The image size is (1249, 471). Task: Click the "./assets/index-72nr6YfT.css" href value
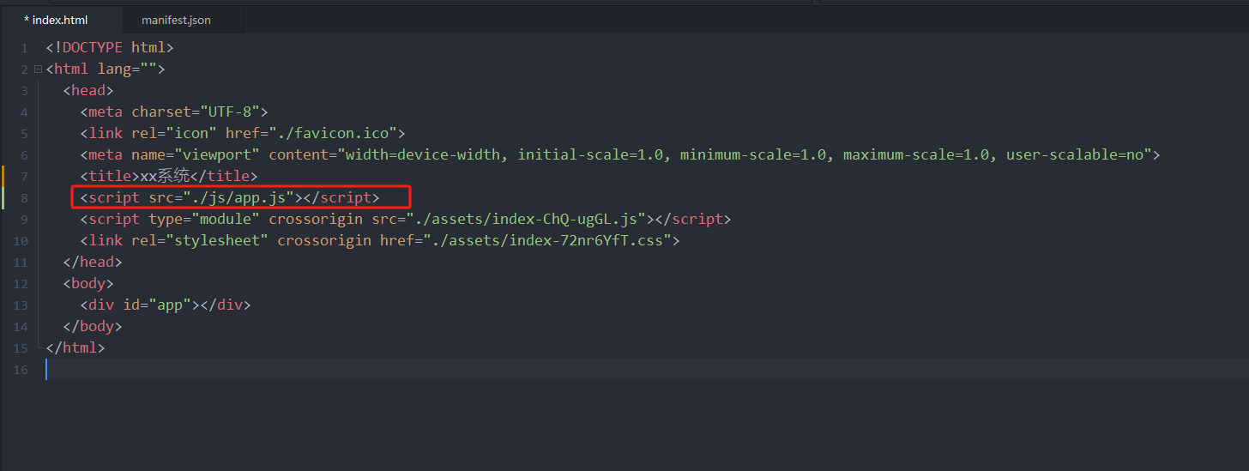coord(547,240)
